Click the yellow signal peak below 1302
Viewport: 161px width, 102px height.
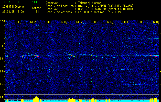click(36, 99)
